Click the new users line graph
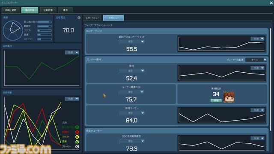 pos(222,115)
